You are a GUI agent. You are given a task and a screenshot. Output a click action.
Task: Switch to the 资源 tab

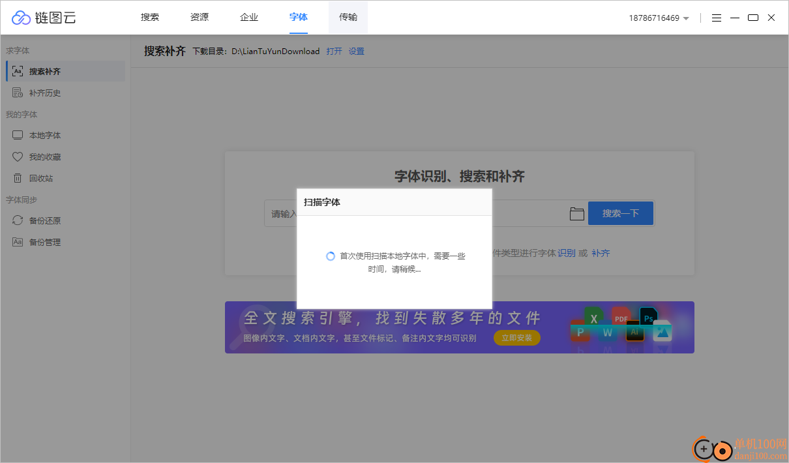[x=199, y=17]
